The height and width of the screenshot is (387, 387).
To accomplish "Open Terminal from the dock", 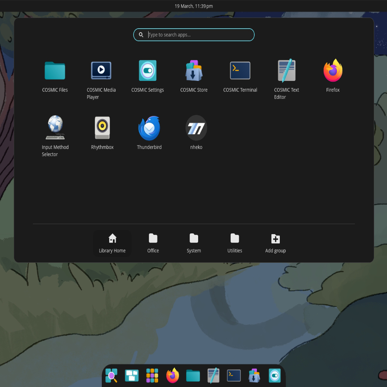I will point(234,375).
